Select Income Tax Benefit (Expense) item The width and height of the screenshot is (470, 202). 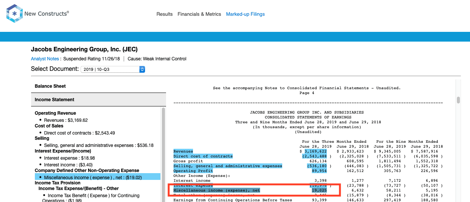tap(91, 198)
